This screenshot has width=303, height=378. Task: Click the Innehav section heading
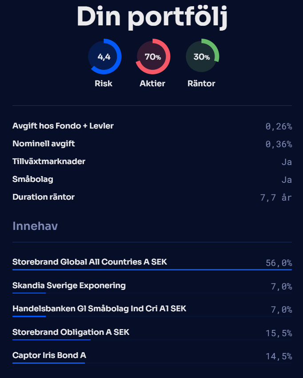[x=35, y=226]
